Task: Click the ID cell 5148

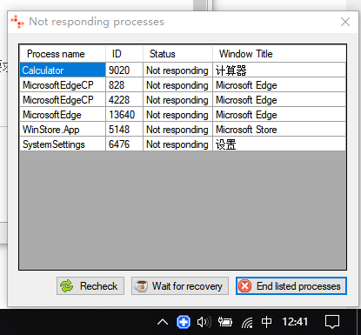Action: point(124,130)
